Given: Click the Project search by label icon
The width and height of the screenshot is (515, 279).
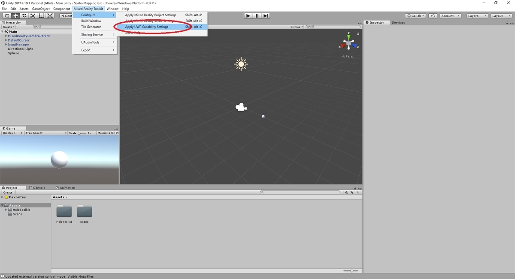Looking at the screenshot, I should (351, 193).
